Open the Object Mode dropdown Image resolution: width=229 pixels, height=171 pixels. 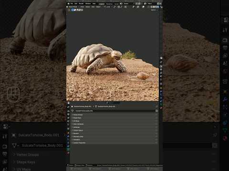(73, 7)
